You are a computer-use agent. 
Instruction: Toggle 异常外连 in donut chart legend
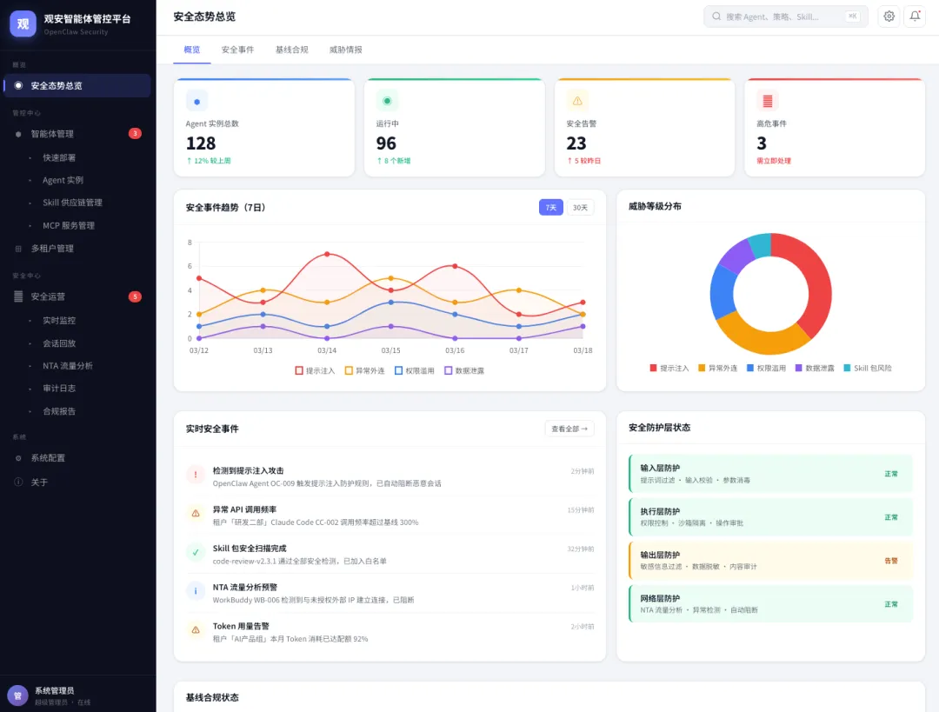(x=718, y=369)
